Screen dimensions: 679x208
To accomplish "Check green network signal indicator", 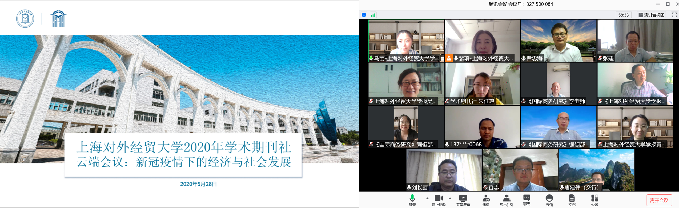I will tap(373, 15).
